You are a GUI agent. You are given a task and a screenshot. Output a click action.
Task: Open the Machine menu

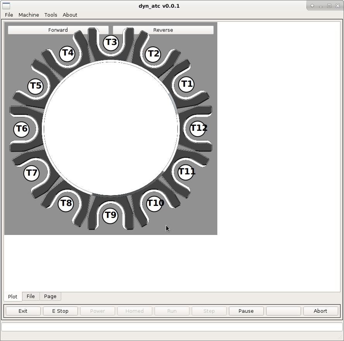click(x=29, y=15)
